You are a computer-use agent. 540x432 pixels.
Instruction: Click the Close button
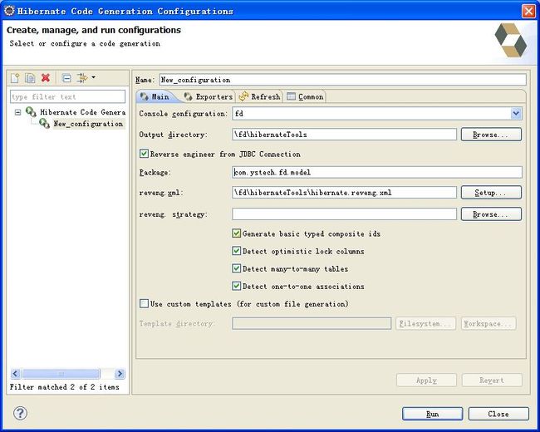tap(498, 414)
